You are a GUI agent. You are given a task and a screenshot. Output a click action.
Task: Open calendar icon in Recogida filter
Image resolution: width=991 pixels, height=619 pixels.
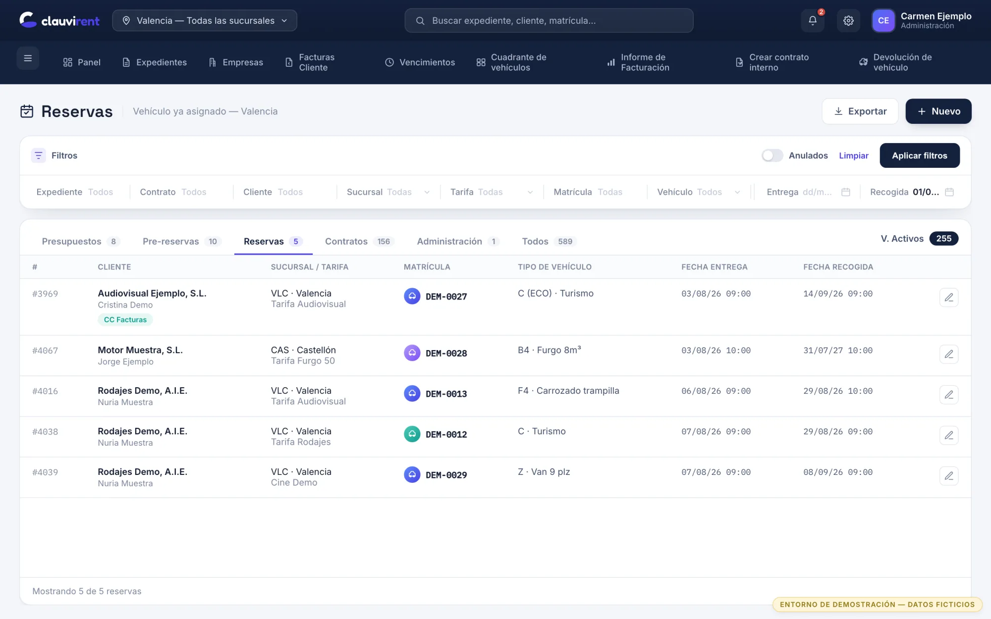949,192
